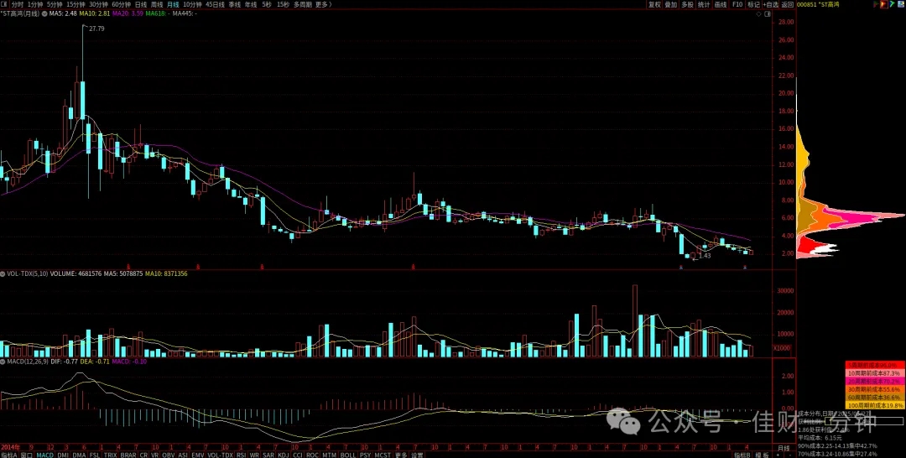Open the 统计 statistics button
Viewport: 906px width, 458px height.
click(704, 5)
